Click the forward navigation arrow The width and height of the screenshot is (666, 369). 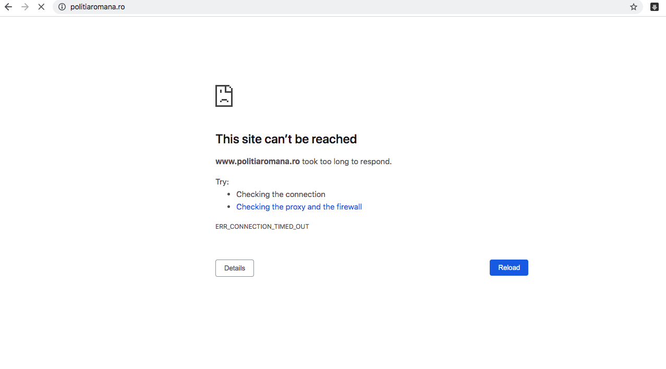coord(25,7)
